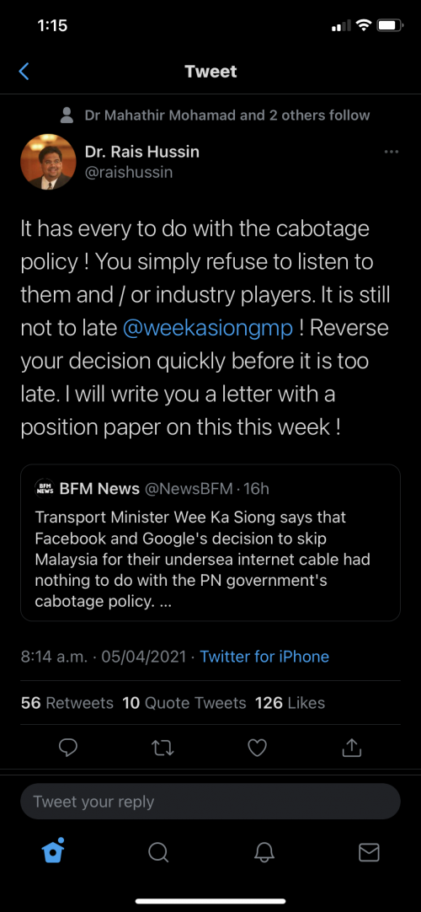This screenshot has height=912, width=421.
Task: Tap the Tweet your reply field
Action: [x=210, y=802]
